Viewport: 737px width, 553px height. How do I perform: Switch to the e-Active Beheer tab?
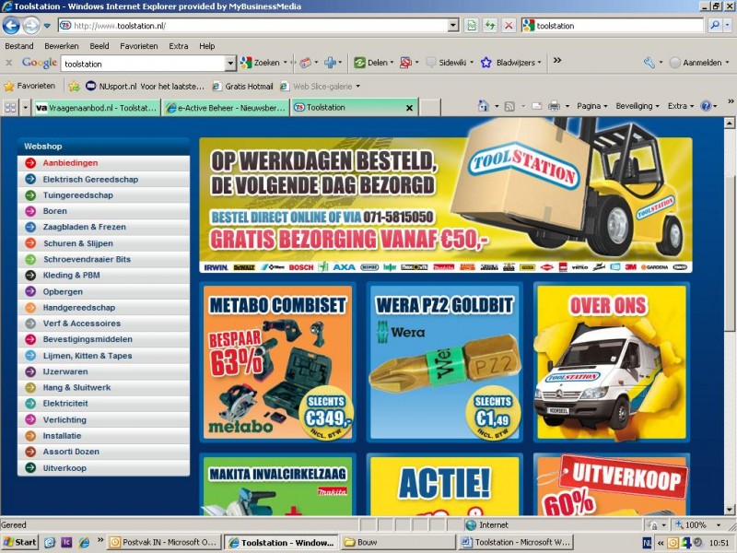[226, 108]
